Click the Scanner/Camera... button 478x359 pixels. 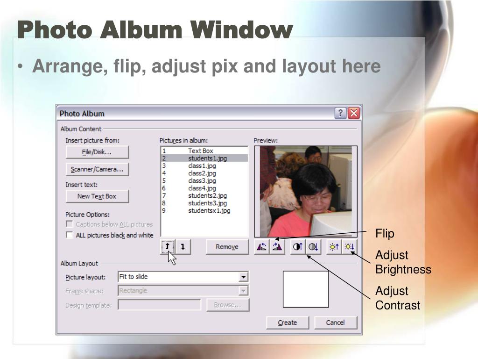coord(97,169)
